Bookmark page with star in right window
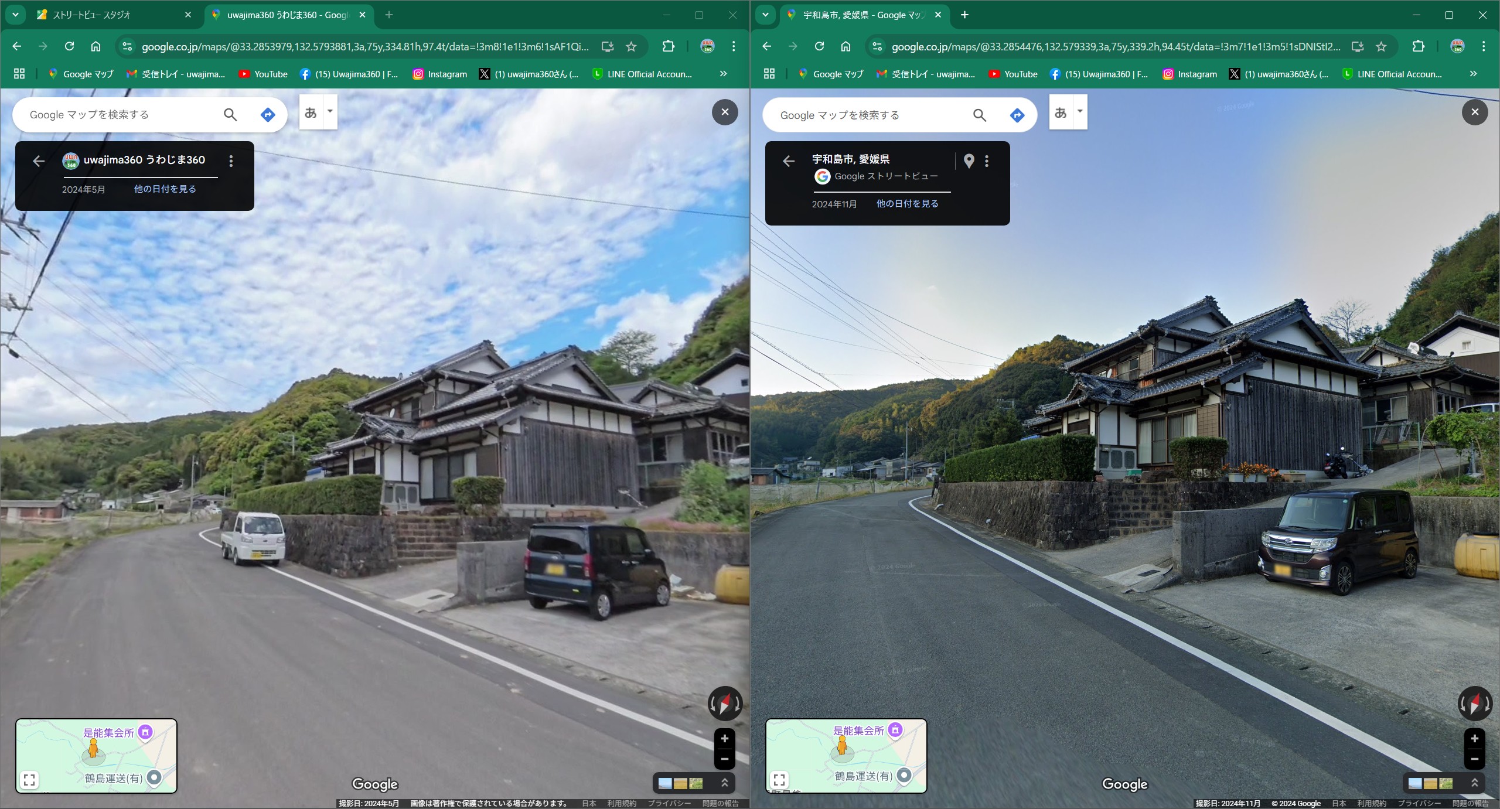1500x809 pixels. click(x=1381, y=46)
